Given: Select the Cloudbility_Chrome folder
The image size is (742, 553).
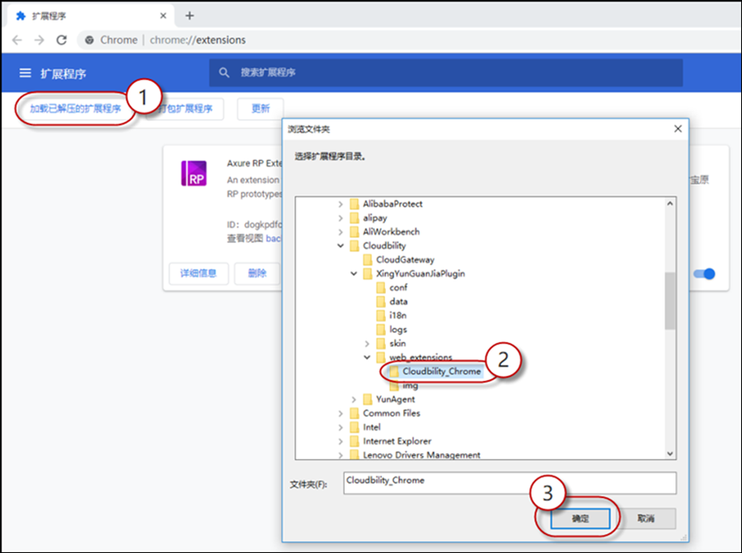Looking at the screenshot, I should [441, 371].
